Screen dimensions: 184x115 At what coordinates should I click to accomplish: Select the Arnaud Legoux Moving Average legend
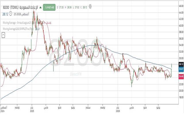(27, 23)
